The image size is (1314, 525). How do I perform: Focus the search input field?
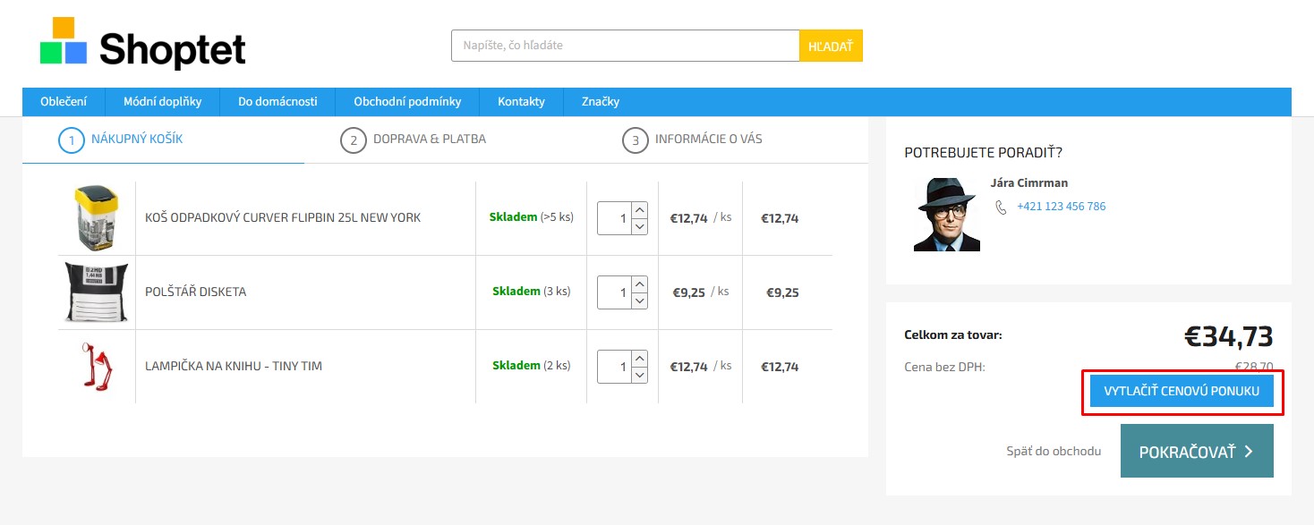click(x=624, y=46)
